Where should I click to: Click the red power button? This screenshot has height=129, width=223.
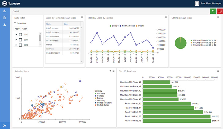click(220, 11)
